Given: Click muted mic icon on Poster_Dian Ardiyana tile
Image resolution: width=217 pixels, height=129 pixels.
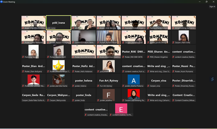Looking at the screenshot, I should (x=23, y=71).
